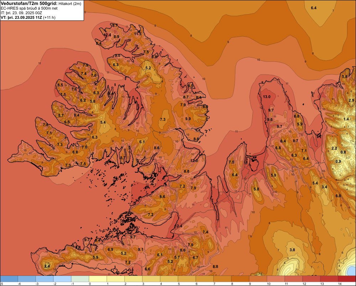Click legend swatch between 0 and 1
This screenshot has height=286, width=356.
[98, 279]
